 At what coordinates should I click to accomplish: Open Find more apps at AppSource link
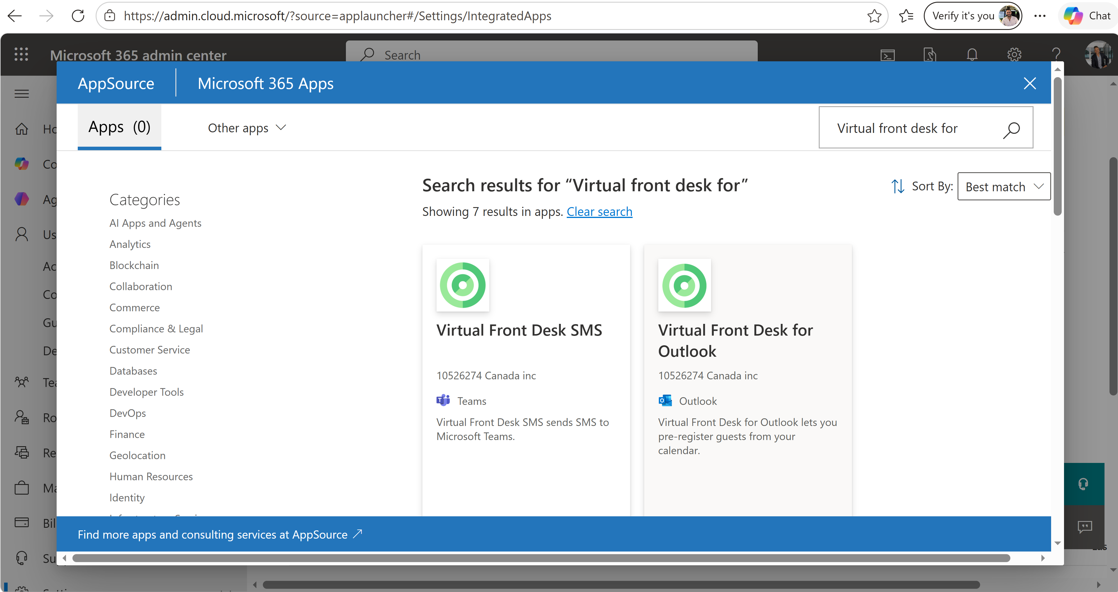(219, 534)
